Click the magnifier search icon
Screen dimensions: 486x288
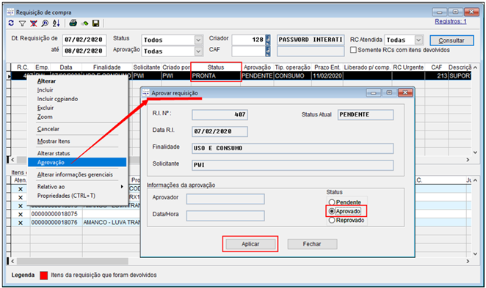point(45,23)
